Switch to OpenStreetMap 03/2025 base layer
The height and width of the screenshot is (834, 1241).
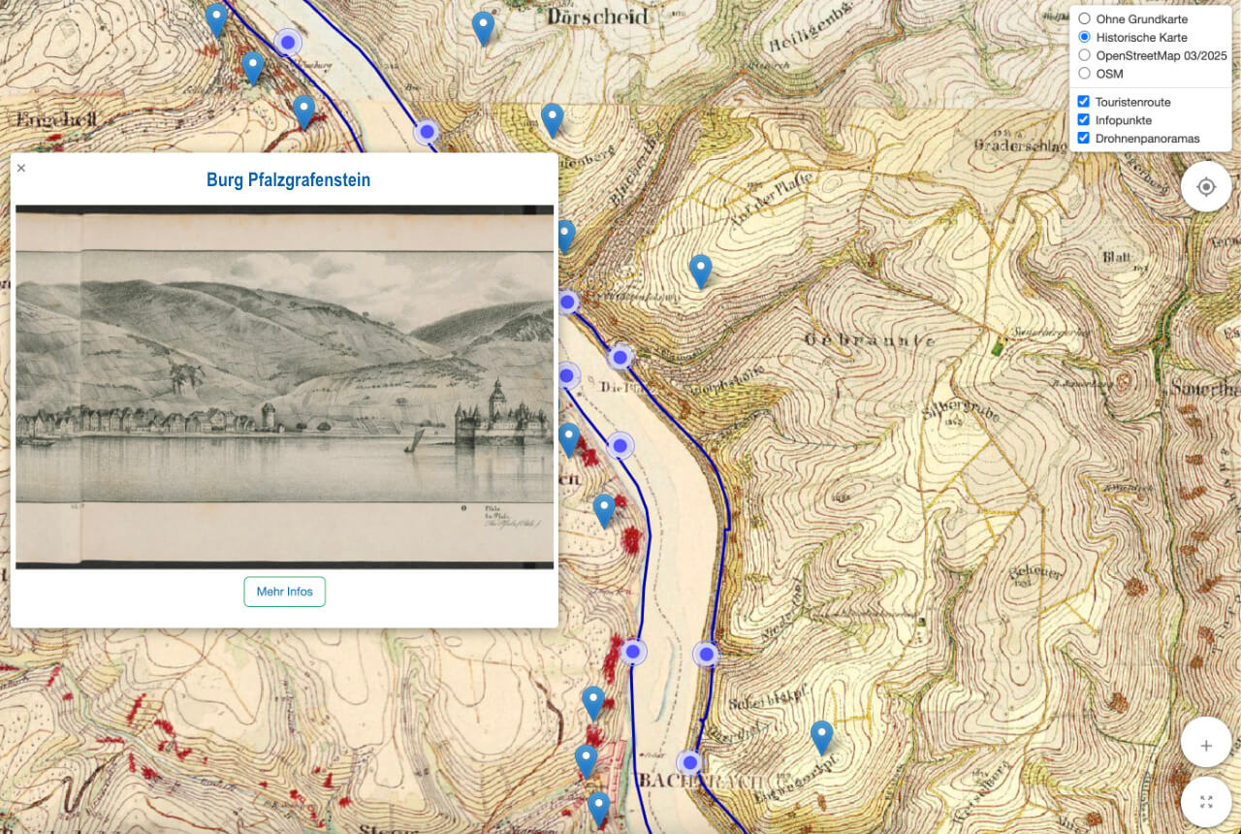click(1085, 55)
